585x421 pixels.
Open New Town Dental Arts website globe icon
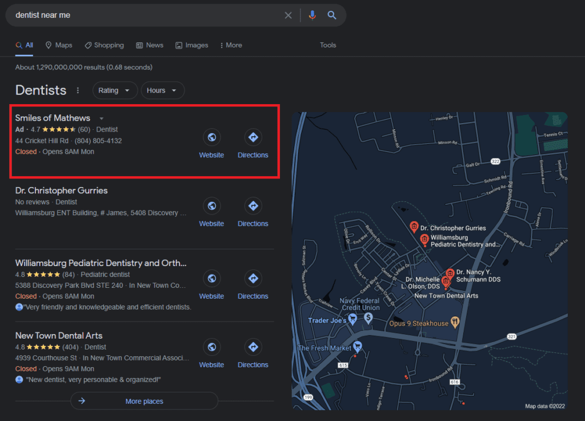[x=211, y=347]
